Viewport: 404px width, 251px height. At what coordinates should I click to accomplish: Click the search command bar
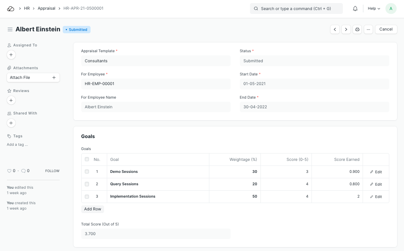(296, 9)
